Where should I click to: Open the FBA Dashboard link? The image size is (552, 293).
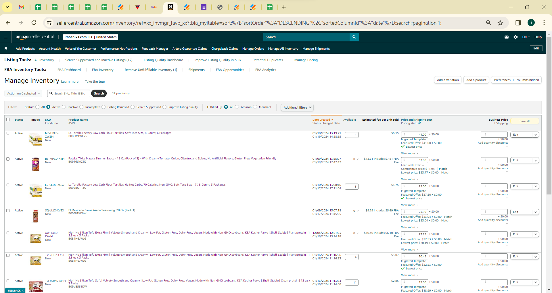(69, 70)
